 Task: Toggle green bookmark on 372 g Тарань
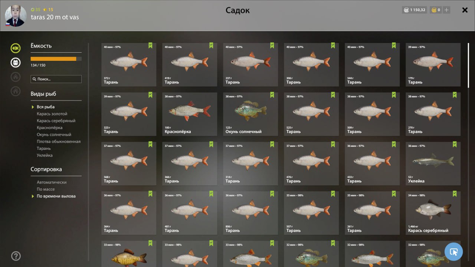(150, 45)
